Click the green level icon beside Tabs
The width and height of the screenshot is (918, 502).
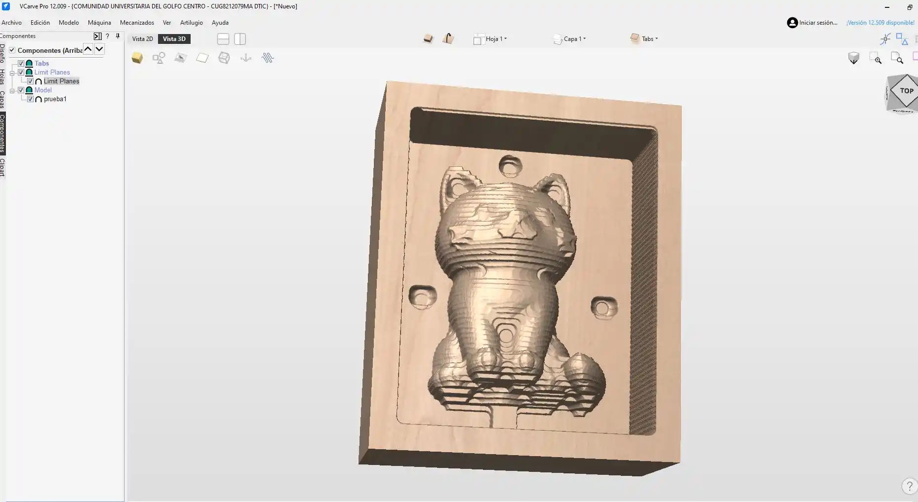click(x=29, y=63)
